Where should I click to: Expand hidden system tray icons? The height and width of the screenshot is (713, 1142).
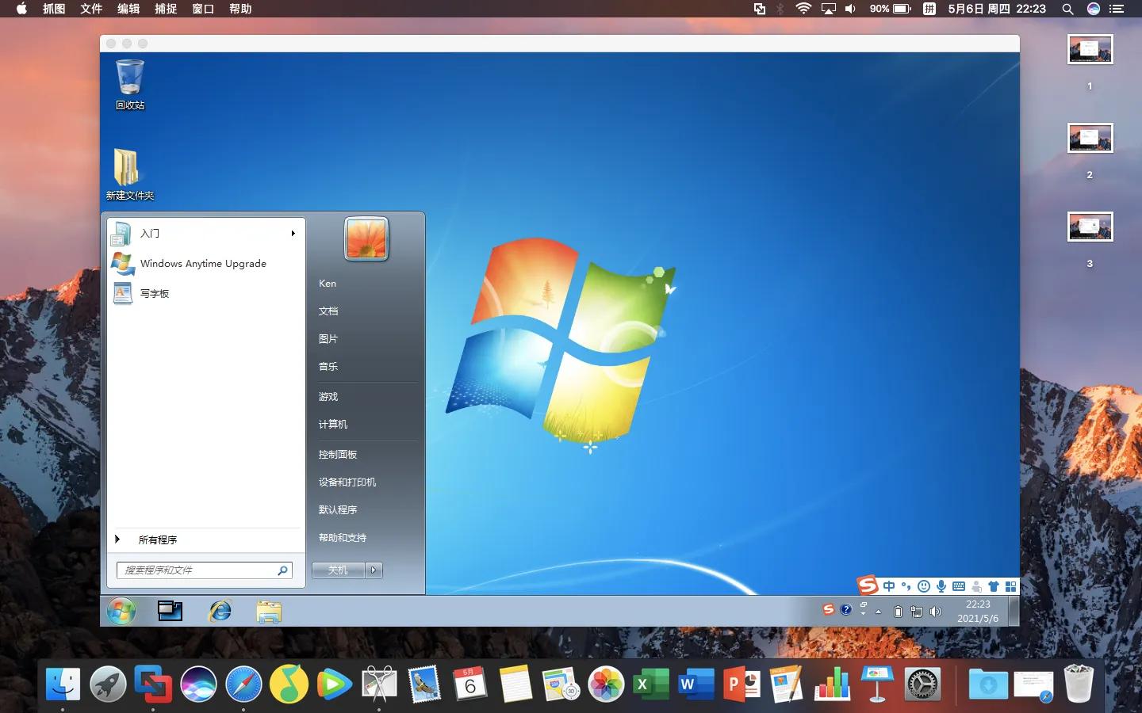879,611
